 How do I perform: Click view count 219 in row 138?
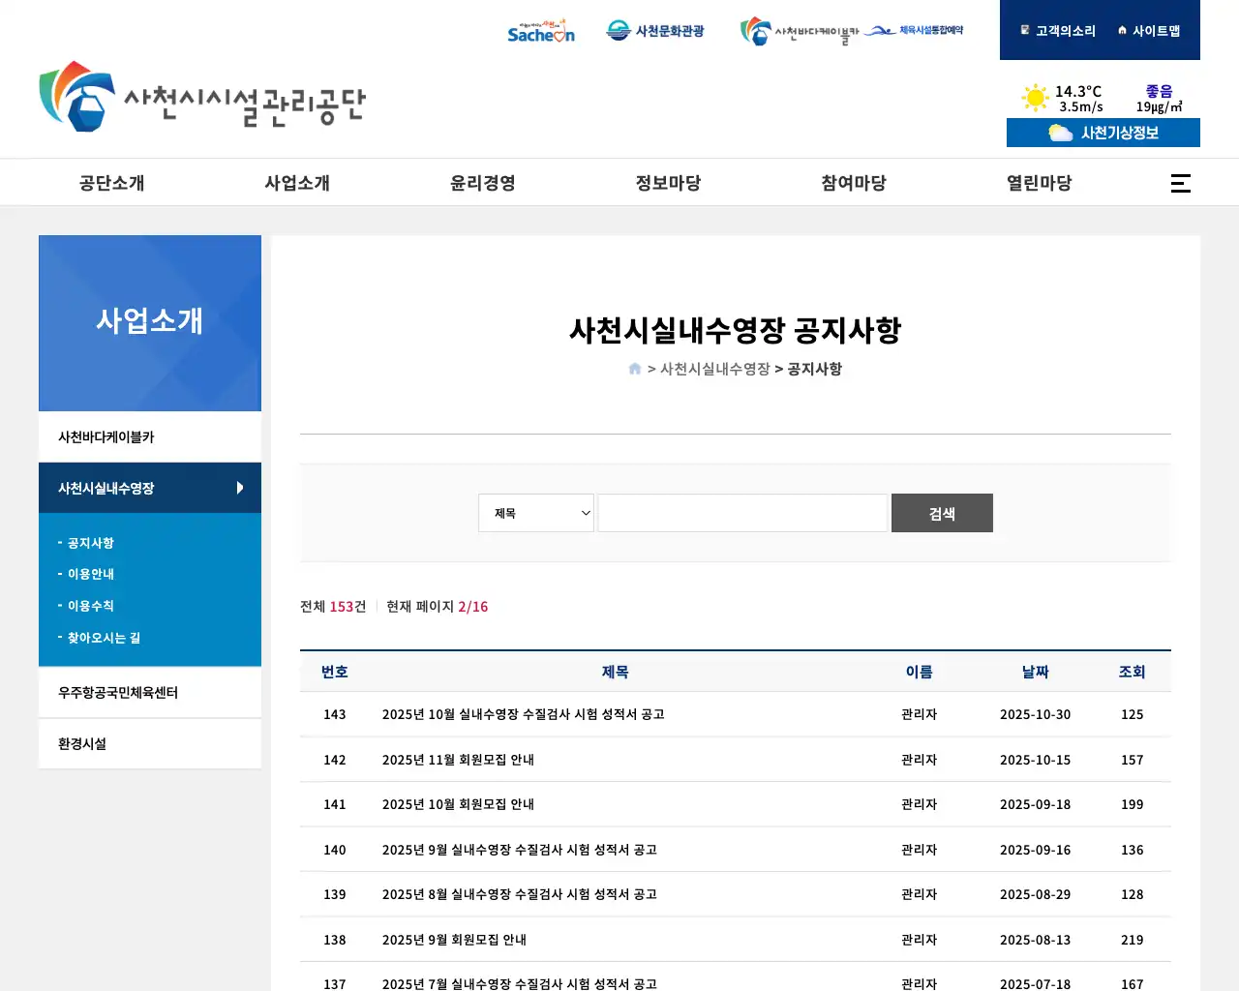click(1133, 940)
